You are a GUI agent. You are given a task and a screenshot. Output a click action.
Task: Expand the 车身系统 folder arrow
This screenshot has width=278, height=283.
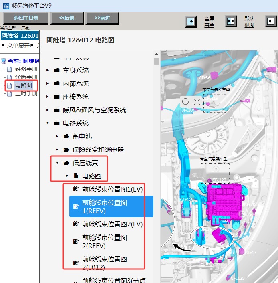click(47, 70)
